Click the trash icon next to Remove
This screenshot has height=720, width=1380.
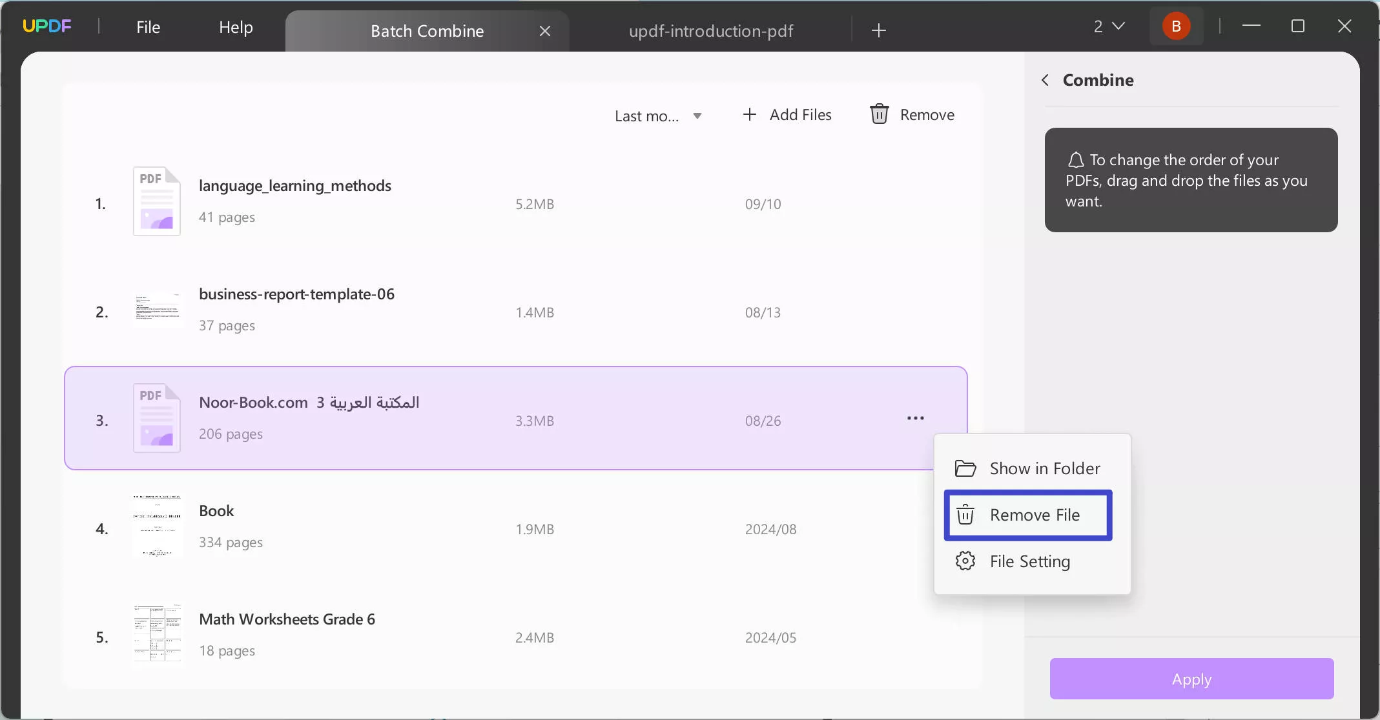tap(879, 114)
